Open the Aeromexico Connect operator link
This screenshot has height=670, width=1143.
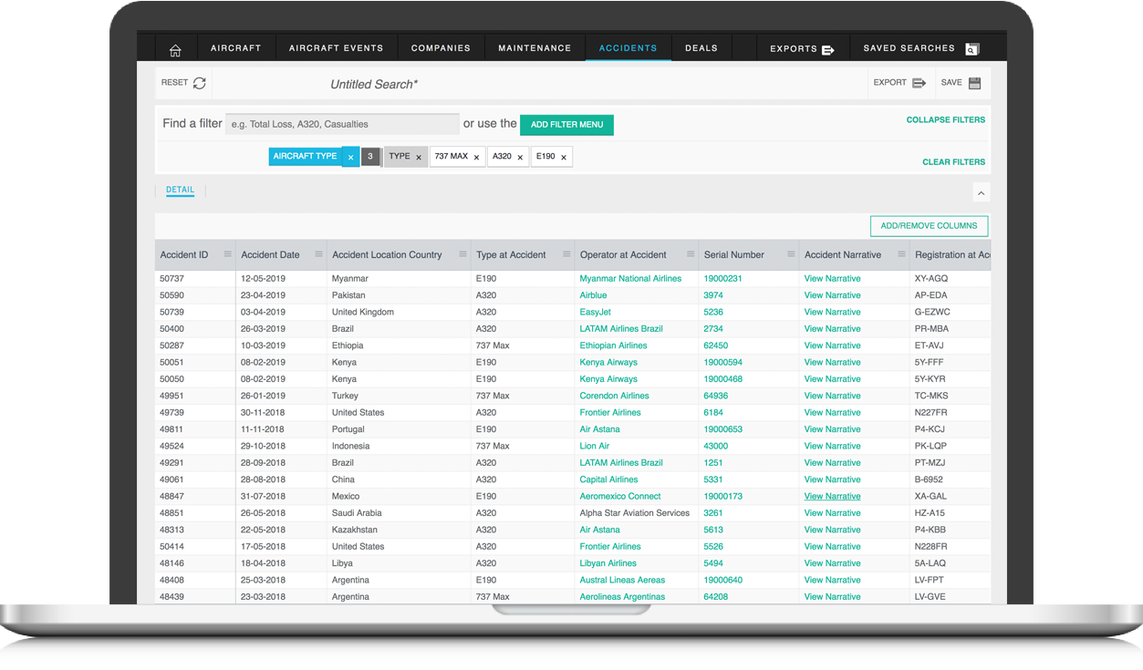[620, 496]
